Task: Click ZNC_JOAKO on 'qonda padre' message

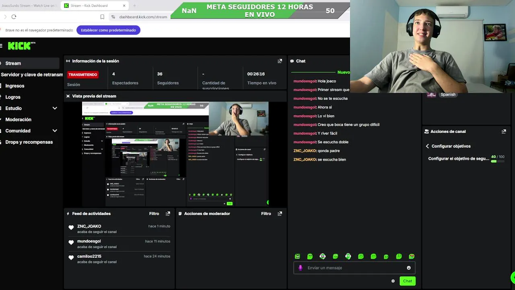Action: pyautogui.click(x=305, y=151)
